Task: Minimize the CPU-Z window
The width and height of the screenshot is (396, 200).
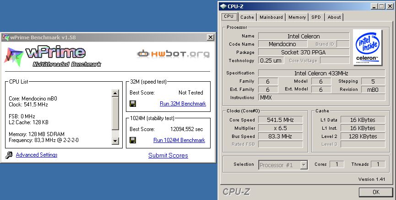Action: 374,6
